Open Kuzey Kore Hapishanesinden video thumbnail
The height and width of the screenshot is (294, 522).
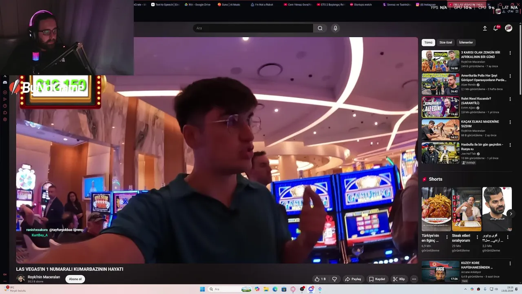tap(440, 271)
